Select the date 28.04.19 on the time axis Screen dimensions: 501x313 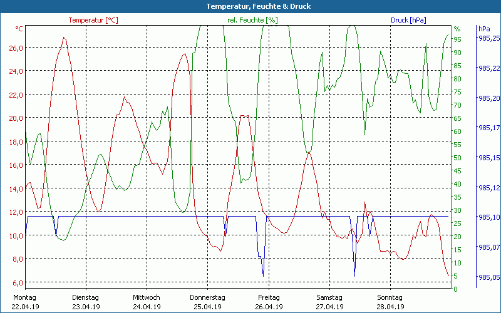coord(390,307)
